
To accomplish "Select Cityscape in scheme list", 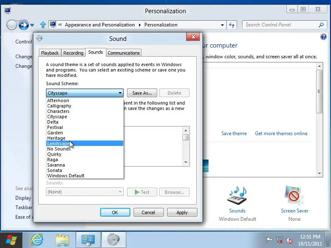I will pyautogui.click(x=85, y=117).
